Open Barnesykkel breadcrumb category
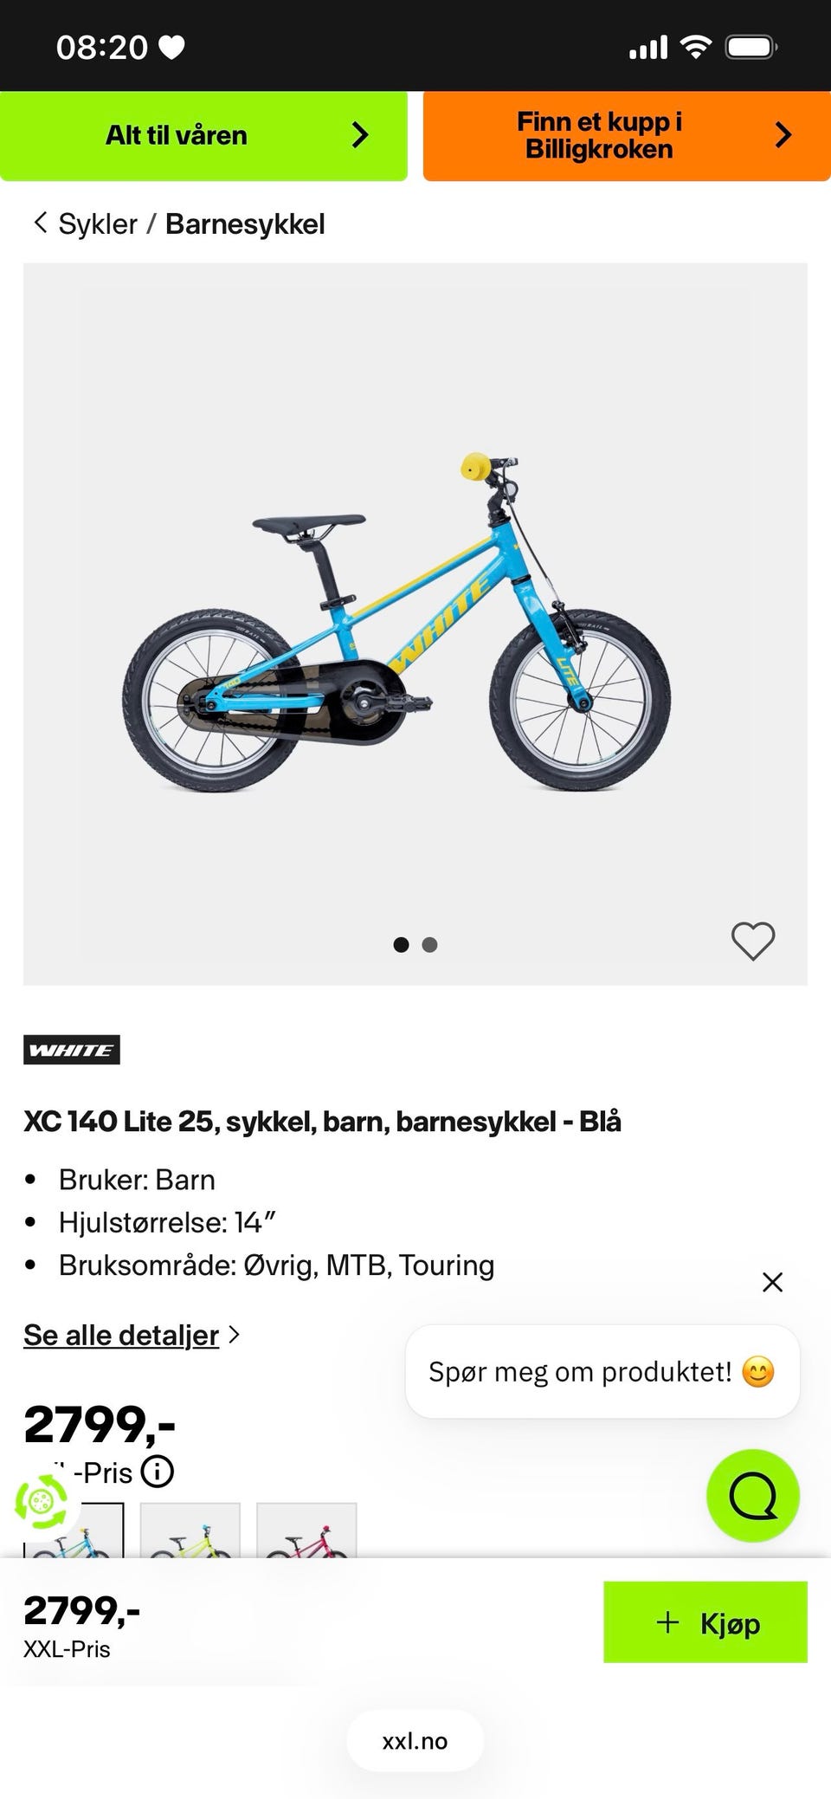 (245, 223)
